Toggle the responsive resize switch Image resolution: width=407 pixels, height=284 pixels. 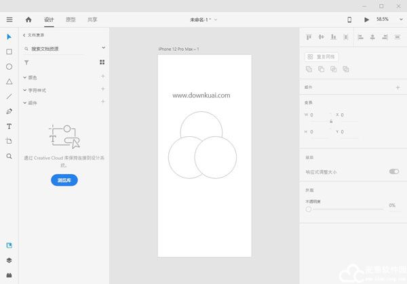[x=393, y=171]
